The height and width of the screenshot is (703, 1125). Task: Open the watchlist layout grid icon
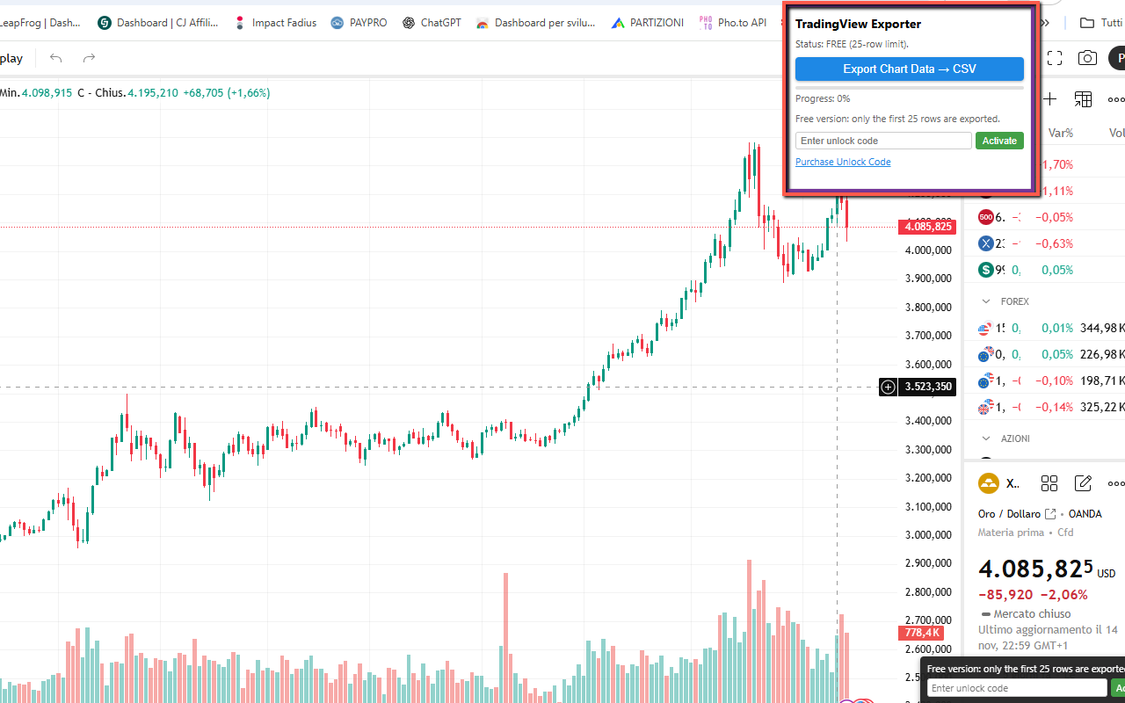(x=1083, y=98)
